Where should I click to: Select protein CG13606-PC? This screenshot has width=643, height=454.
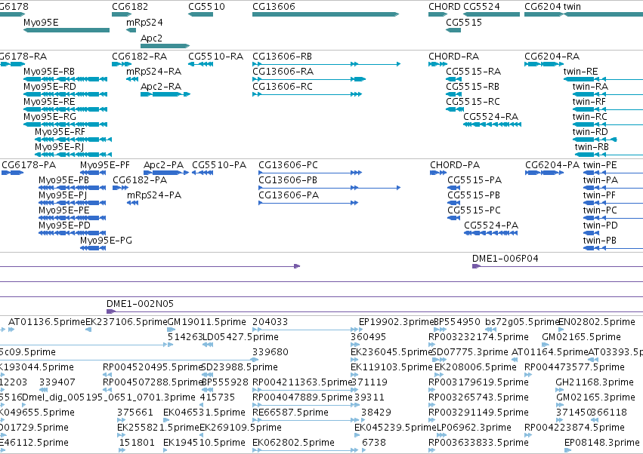pos(288,165)
